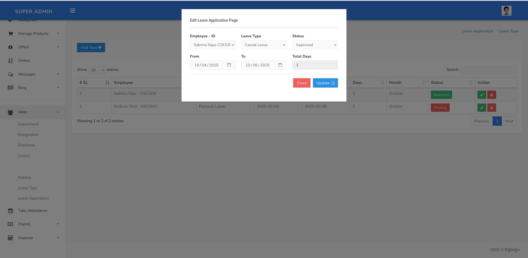Delete the Redwan Roni leave row

(x=491, y=108)
